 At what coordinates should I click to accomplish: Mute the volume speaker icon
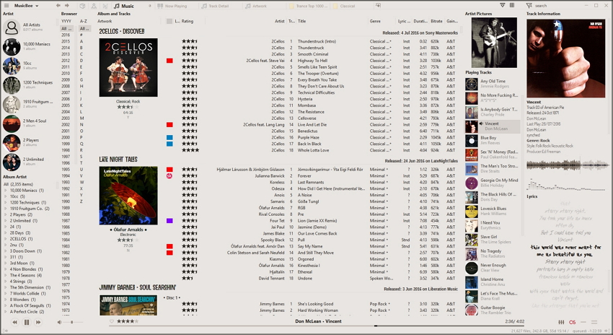coord(61,322)
